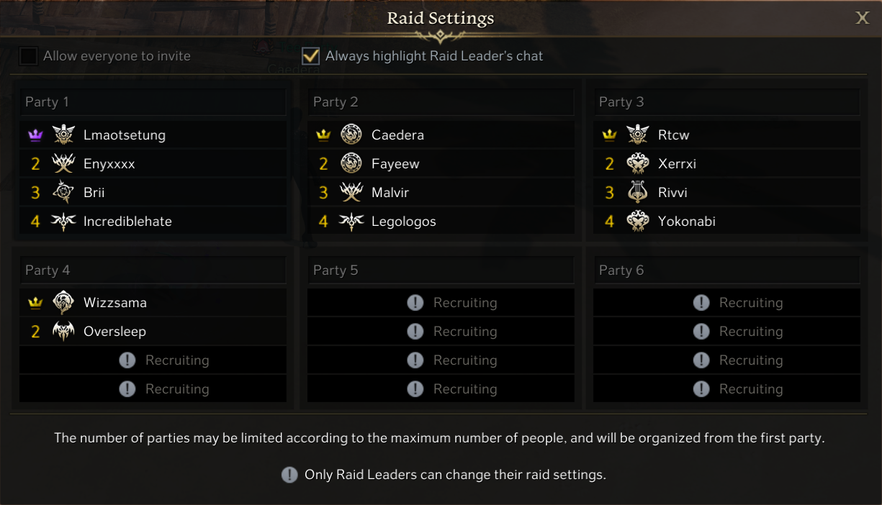This screenshot has width=882, height=505.
Task: Select the Party 1 header
Action: point(153,102)
